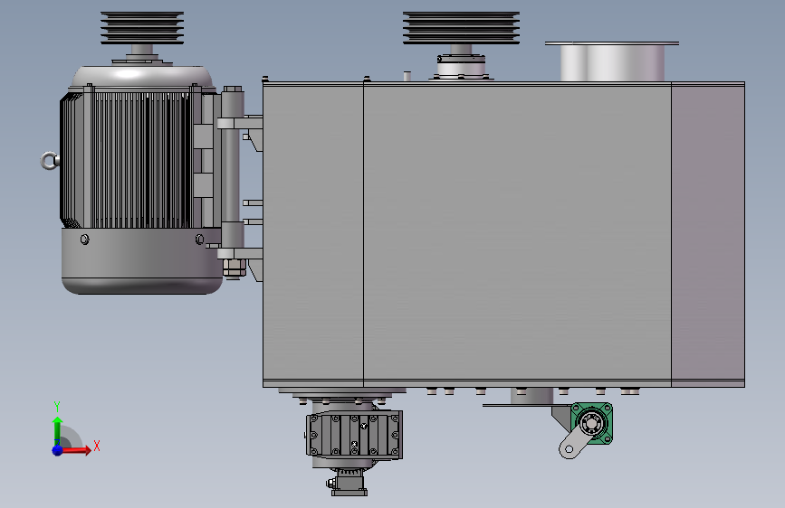The width and height of the screenshot is (785, 508).
Task: Select the small drive unit below the gearbox
Action: 349,482
